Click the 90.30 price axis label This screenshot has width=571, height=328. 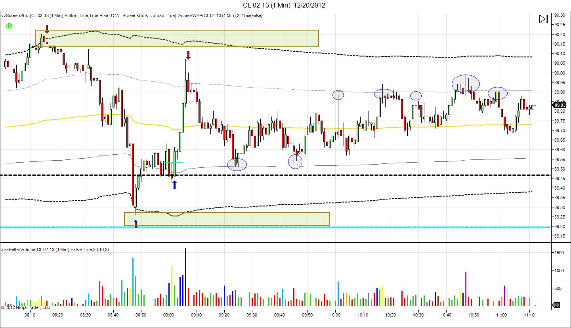[559, 15]
